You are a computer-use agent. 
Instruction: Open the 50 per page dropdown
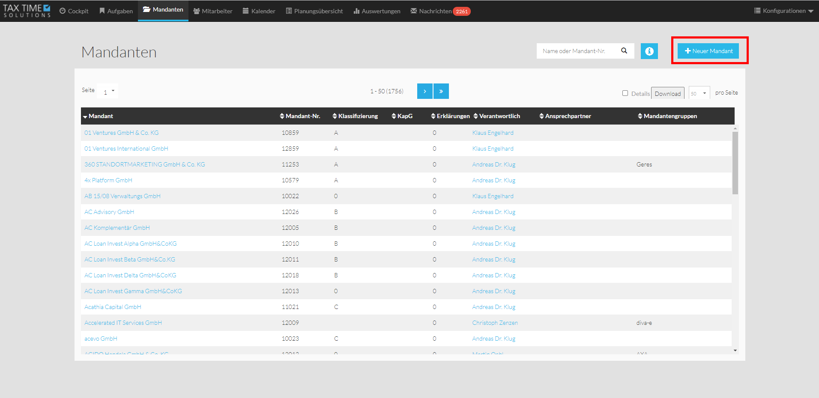tap(699, 93)
